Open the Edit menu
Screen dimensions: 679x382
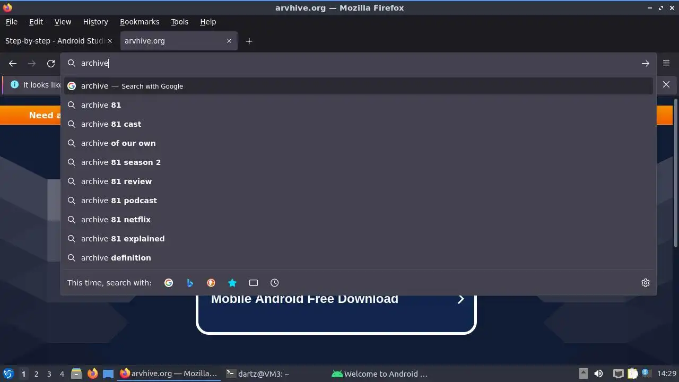(x=36, y=22)
